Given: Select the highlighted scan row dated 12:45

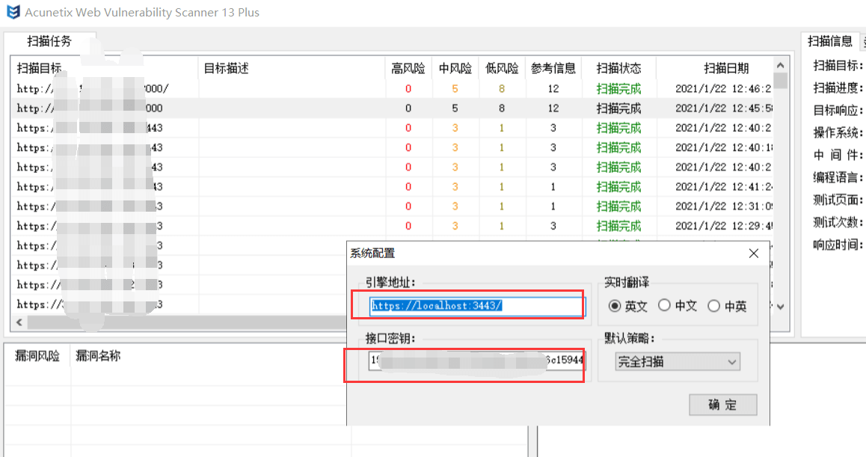Looking at the screenshot, I should (x=392, y=108).
